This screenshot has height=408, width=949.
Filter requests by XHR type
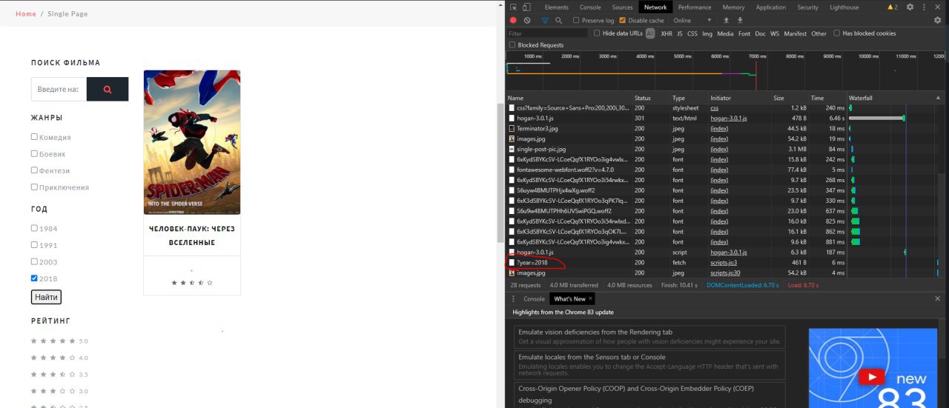point(667,33)
